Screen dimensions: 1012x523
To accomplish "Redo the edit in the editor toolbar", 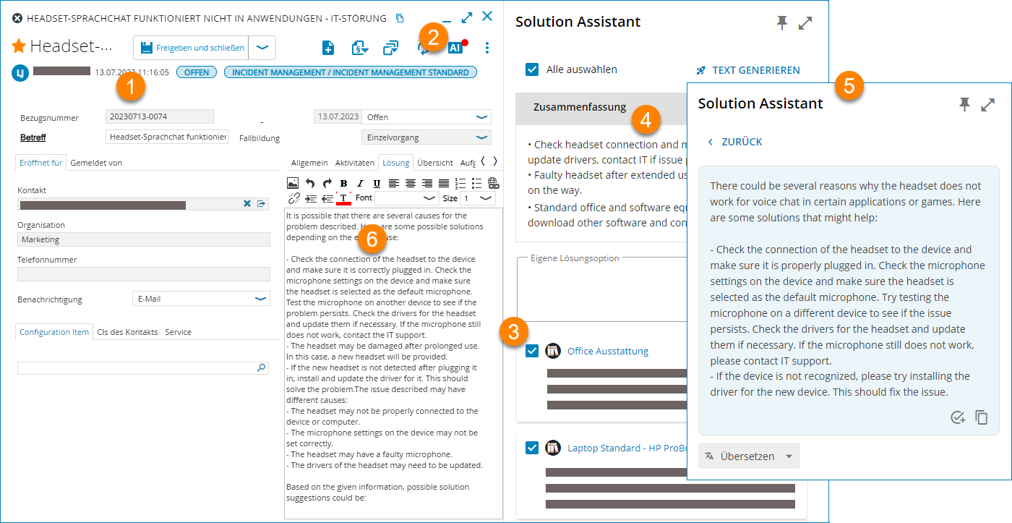I will coord(327,183).
